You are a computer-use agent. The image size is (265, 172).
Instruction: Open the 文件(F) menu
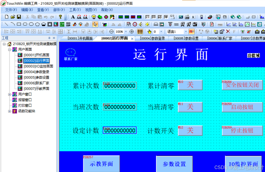[11, 10]
